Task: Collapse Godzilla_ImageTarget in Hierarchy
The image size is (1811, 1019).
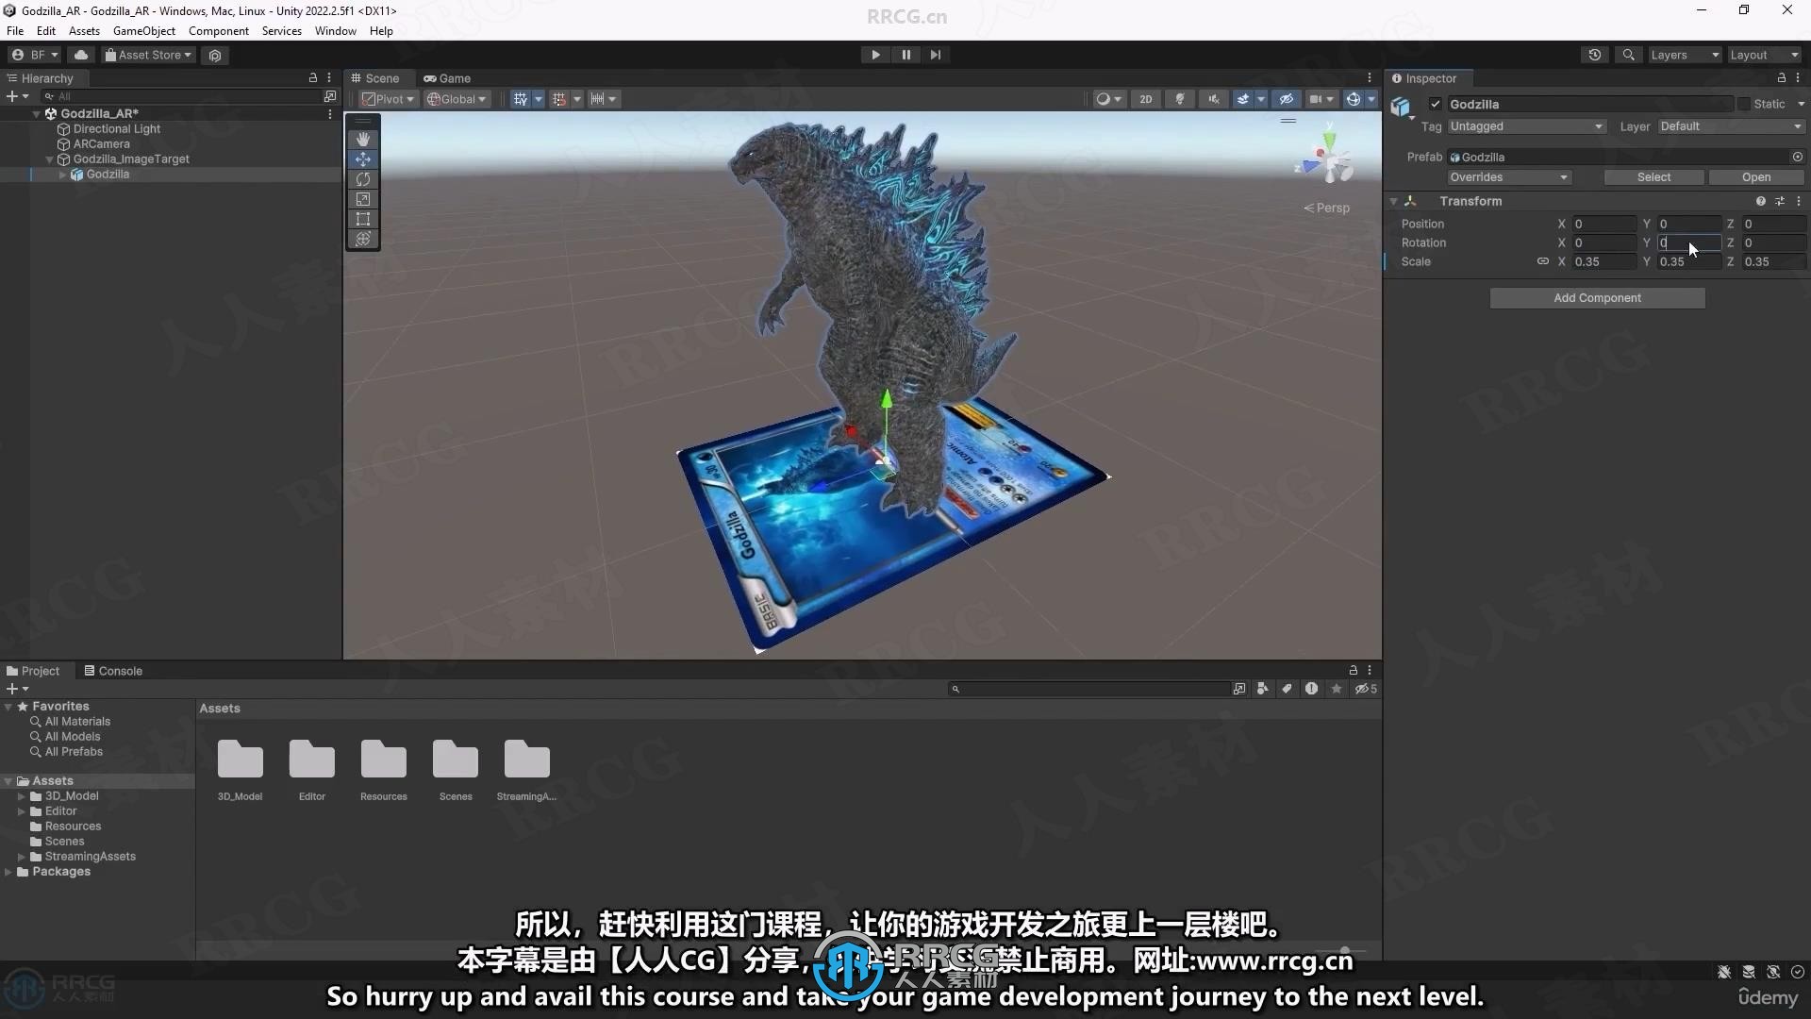Action: [x=49, y=159]
